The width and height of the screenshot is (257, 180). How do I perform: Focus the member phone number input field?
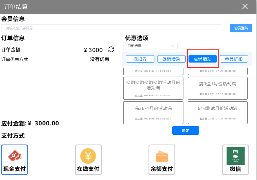click(111, 28)
